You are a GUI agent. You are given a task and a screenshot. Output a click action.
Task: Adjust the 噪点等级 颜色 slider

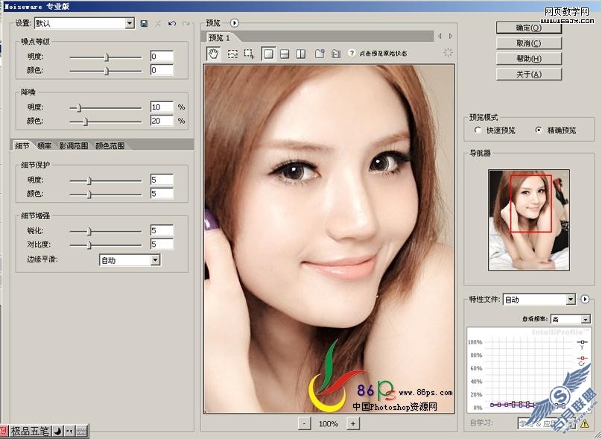(106, 71)
